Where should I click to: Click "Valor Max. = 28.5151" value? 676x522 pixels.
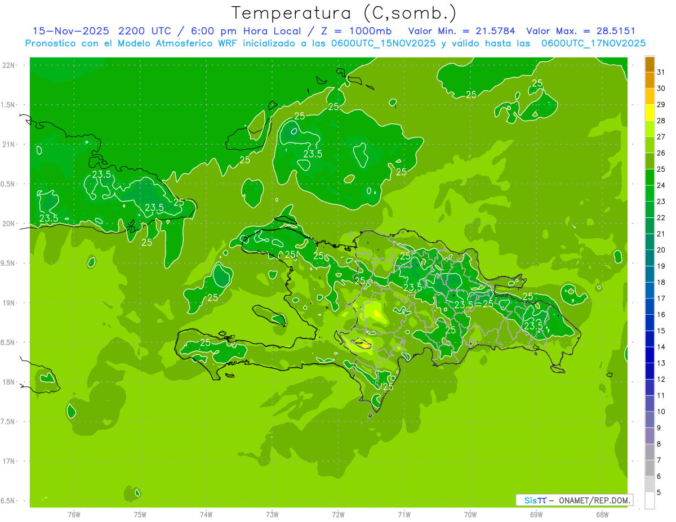(581, 31)
